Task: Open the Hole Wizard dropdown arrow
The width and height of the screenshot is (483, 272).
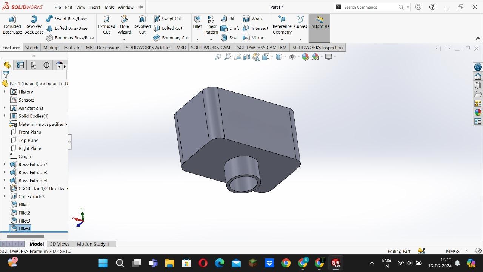Action: (x=124, y=40)
